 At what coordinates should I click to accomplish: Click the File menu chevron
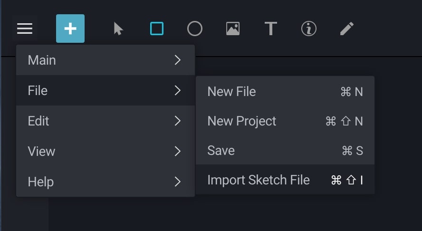click(178, 90)
